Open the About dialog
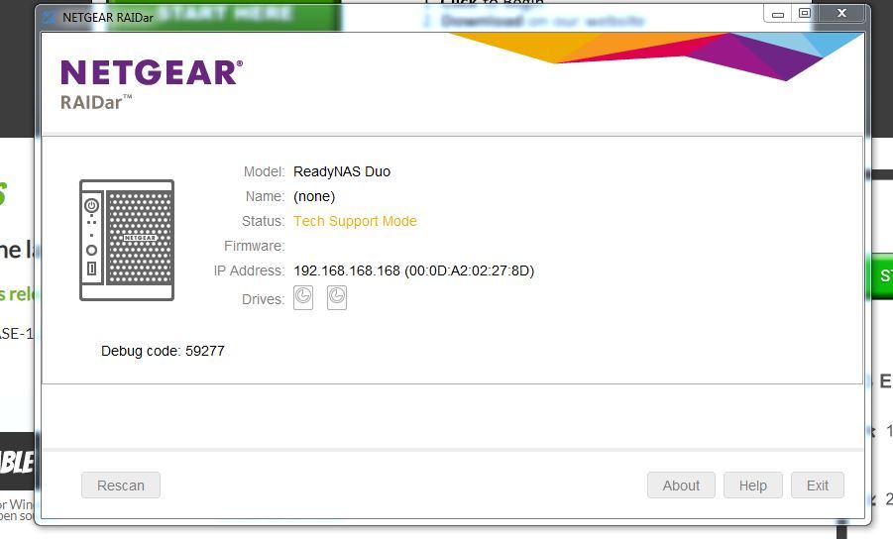Screen dimensions: 893x539 [681, 485]
